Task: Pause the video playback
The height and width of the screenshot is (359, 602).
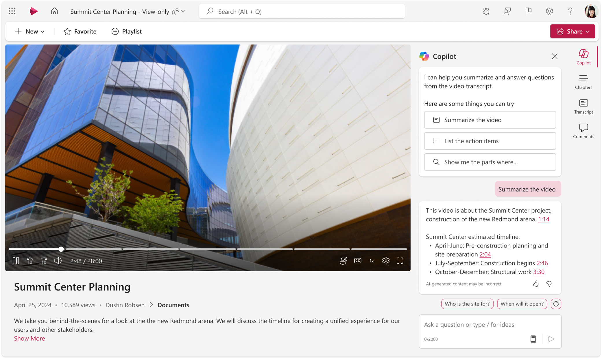Action: tap(15, 261)
